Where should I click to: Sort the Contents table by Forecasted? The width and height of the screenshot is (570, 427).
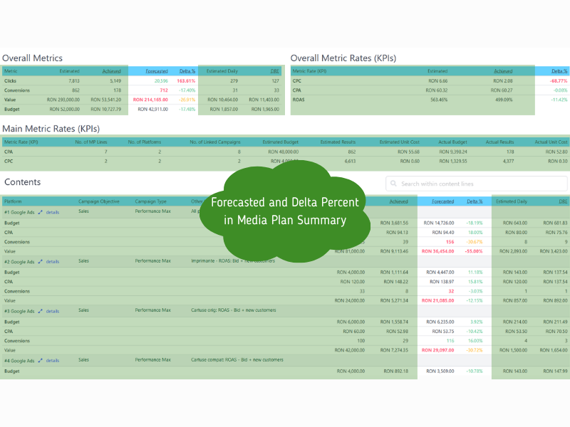[443, 201]
